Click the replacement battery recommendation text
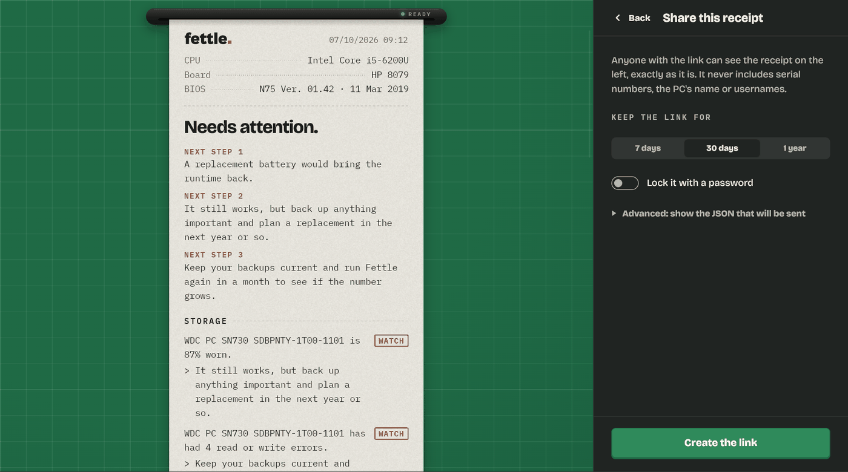 click(x=283, y=171)
